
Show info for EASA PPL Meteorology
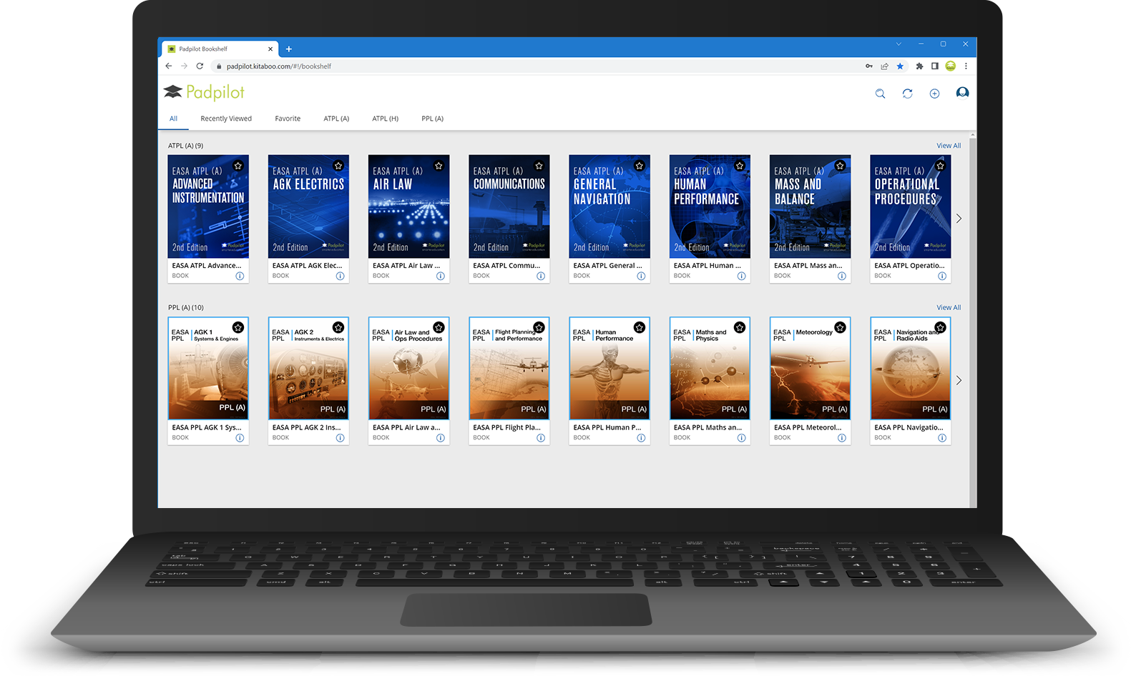pos(841,438)
